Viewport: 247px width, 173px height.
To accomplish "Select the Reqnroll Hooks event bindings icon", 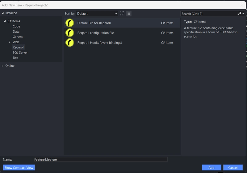I will [70, 43].
